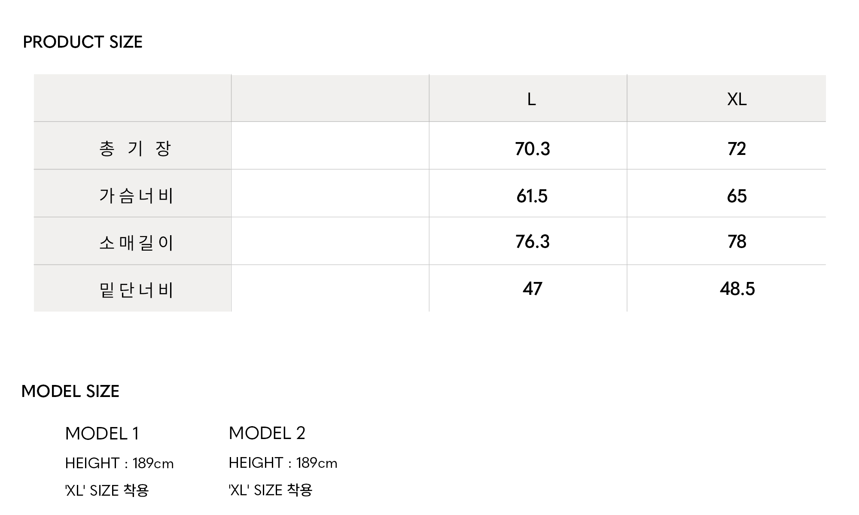Click the MODEL SIZE heading
The image size is (859, 515).
70,391
